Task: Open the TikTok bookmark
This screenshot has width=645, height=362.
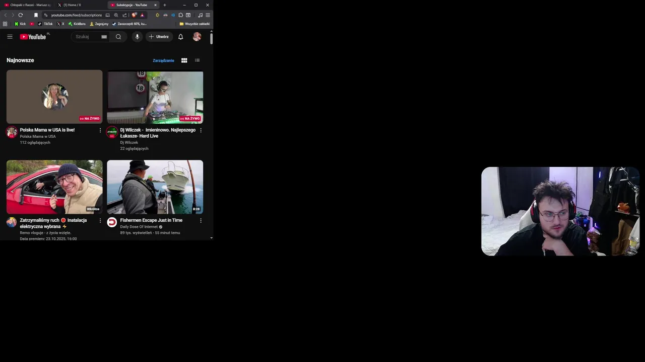Action: pos(45,24)
